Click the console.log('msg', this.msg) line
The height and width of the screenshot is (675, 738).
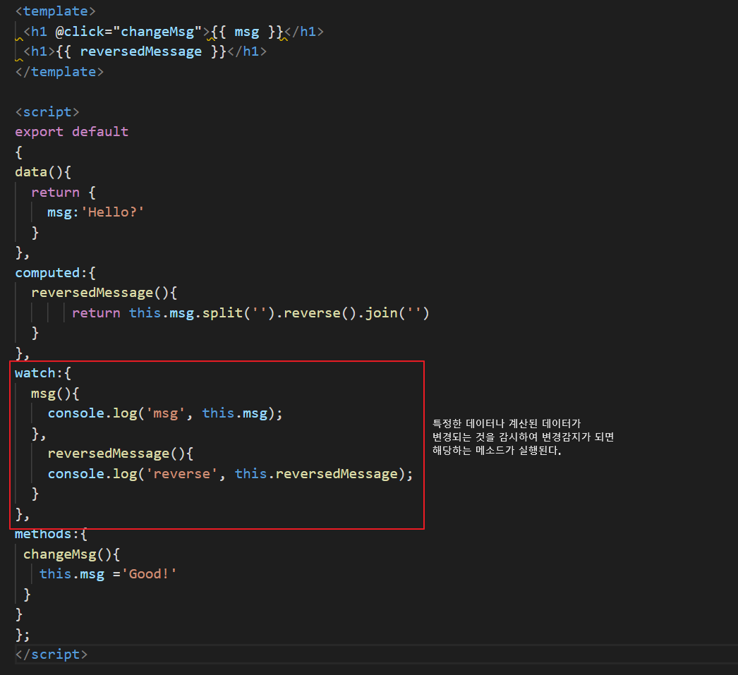tap(165, 413)
